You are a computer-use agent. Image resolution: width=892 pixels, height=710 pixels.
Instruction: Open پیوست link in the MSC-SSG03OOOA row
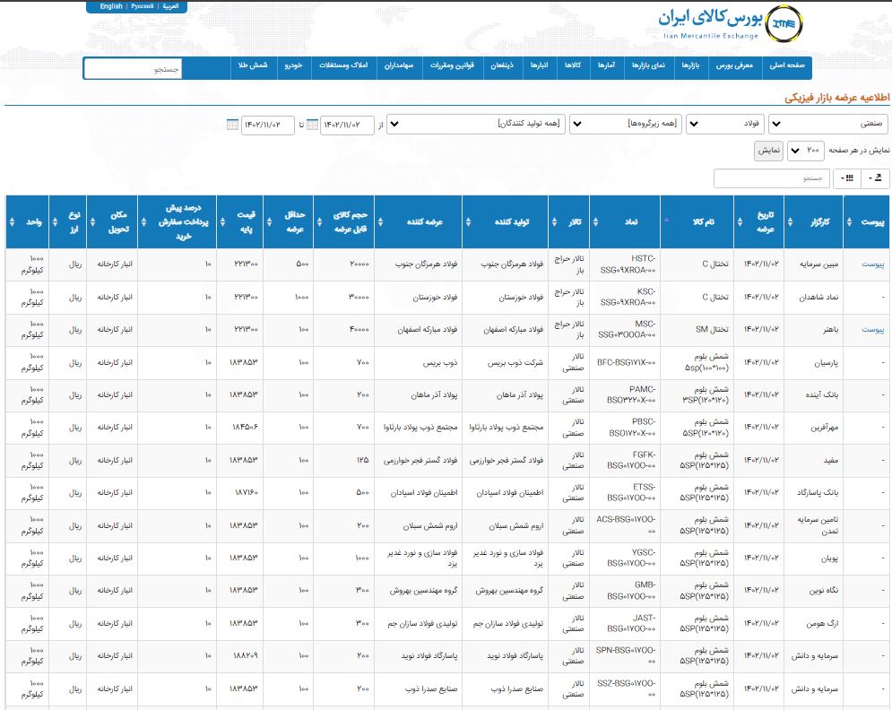point(872,329)
